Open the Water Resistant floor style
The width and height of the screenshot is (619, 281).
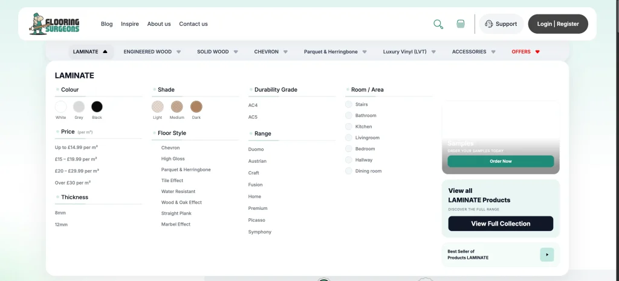pos(178,191)
